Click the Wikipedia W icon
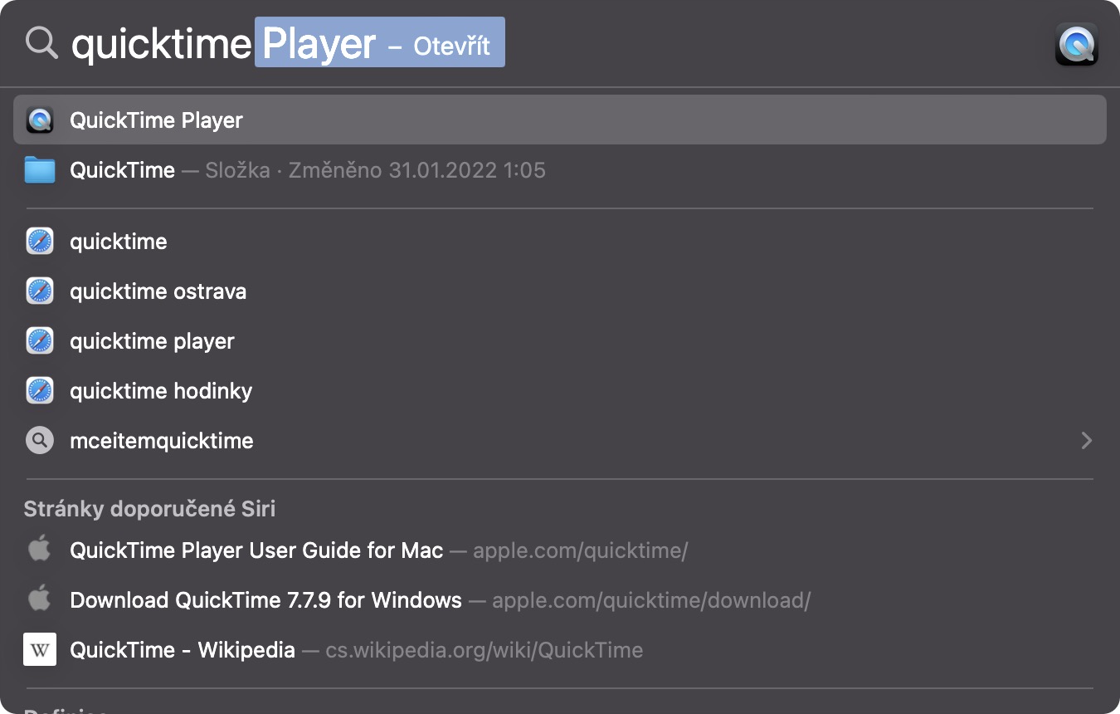1120x714 pixels. pyautogui.click(x=40, y=649)
